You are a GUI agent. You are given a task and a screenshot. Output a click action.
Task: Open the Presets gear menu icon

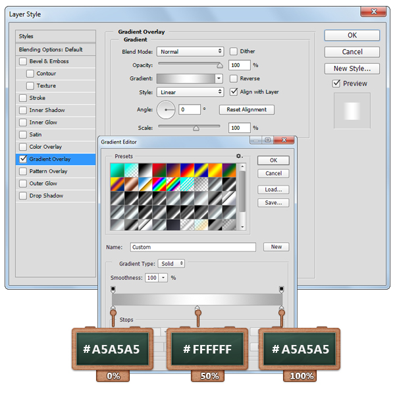coord(239,156)
